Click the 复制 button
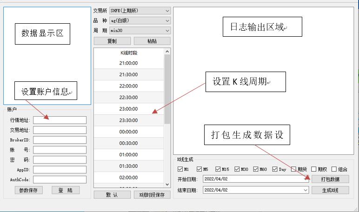 click(x=112, y=41)
